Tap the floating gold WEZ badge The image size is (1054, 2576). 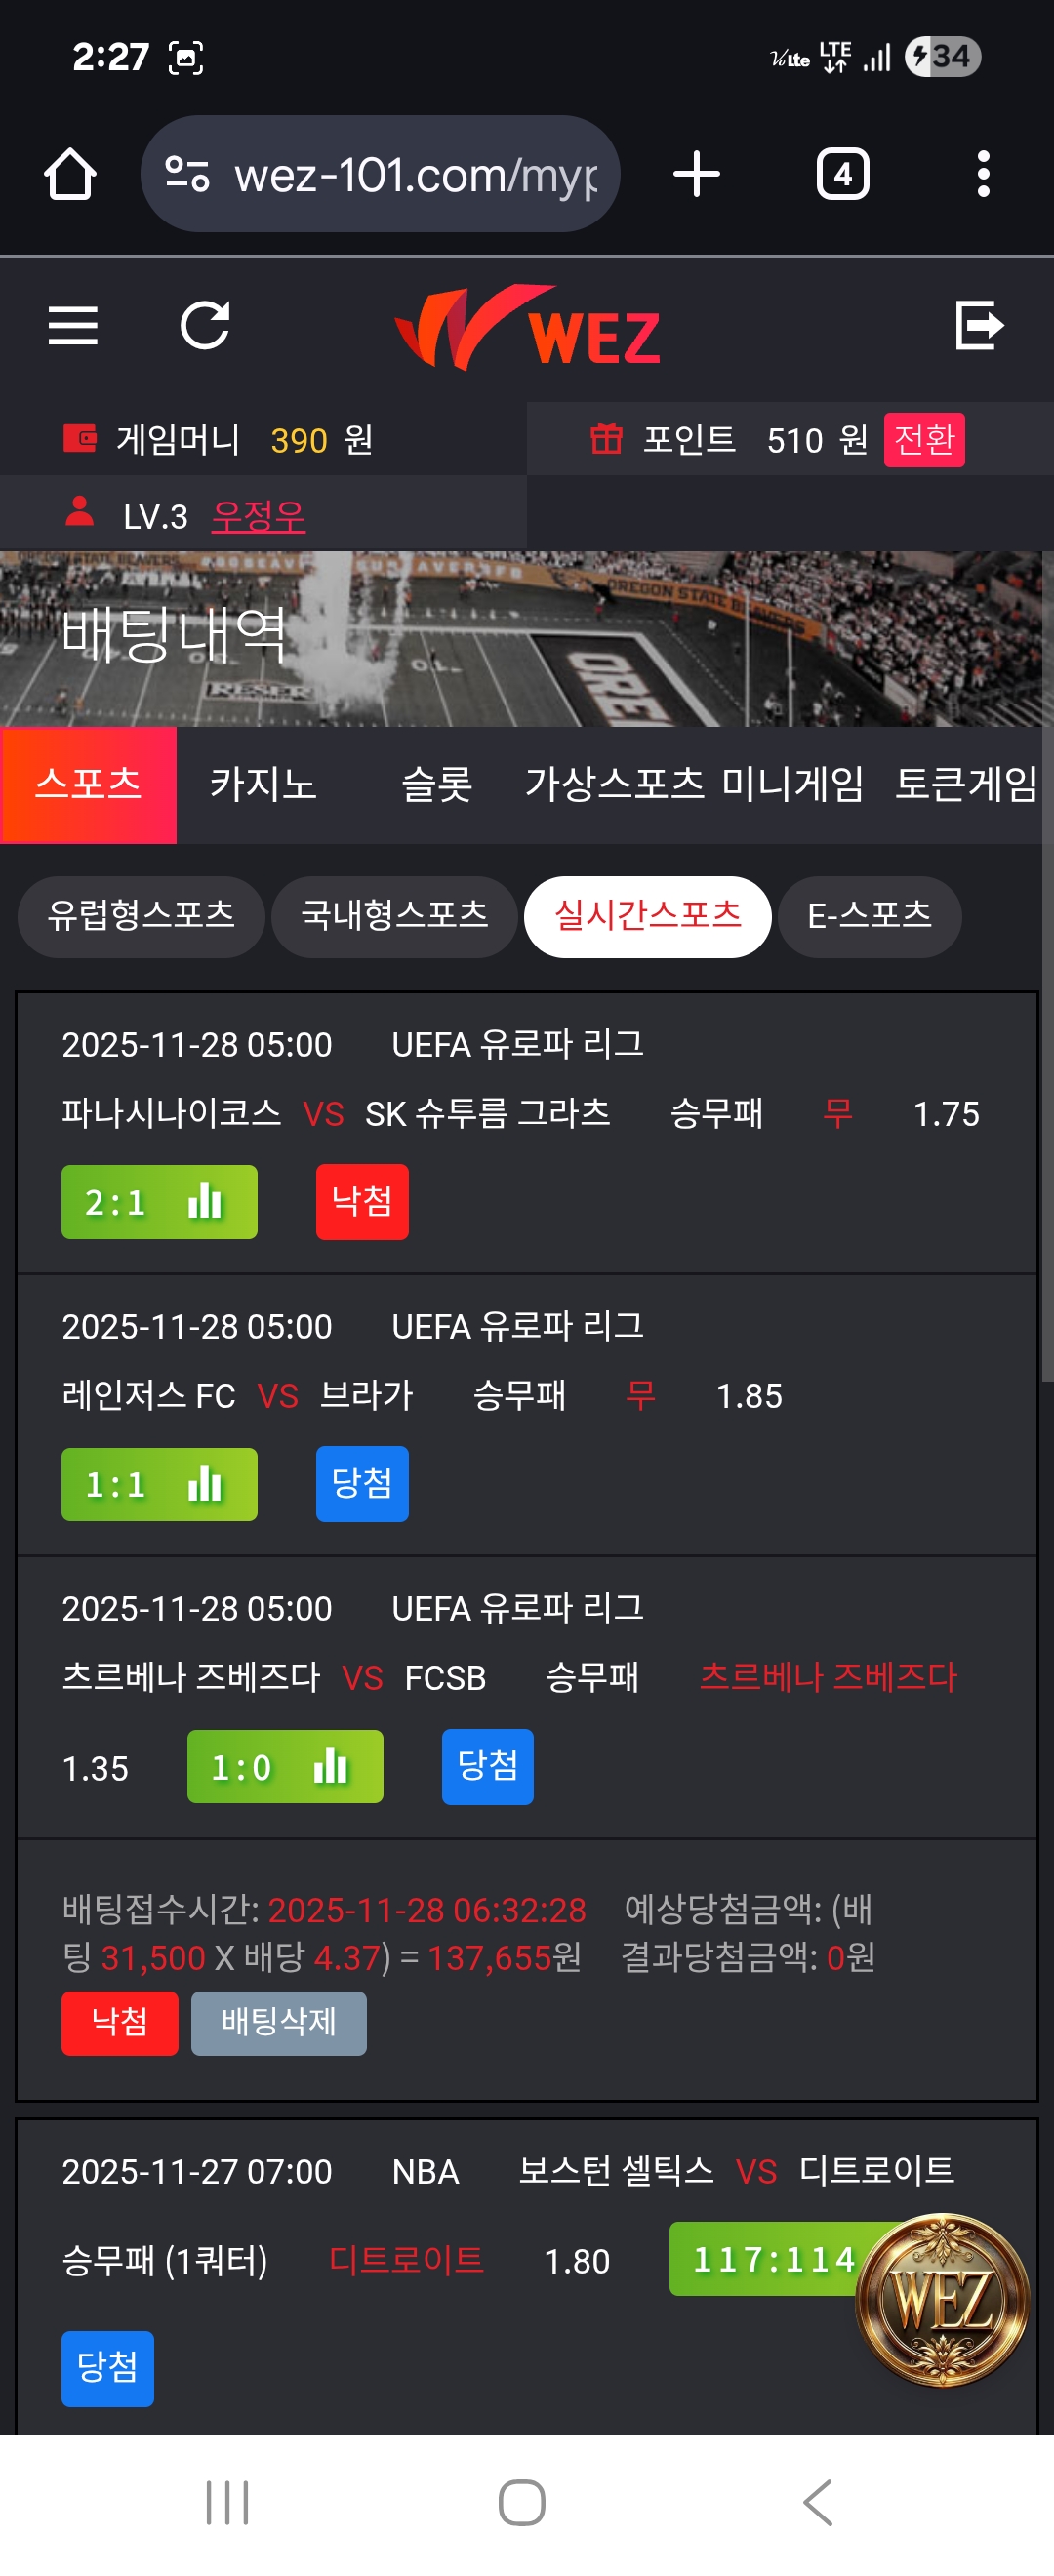[941, 2300]
